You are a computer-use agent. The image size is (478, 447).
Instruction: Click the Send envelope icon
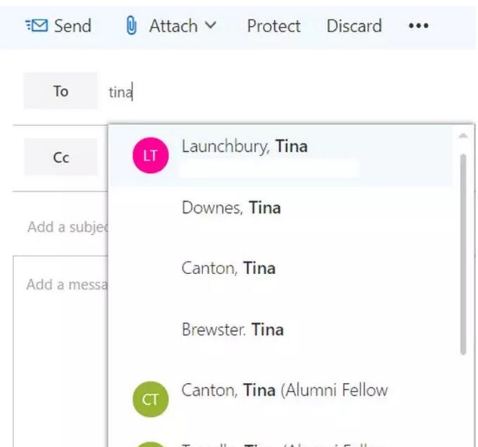(x=36, y=26)
